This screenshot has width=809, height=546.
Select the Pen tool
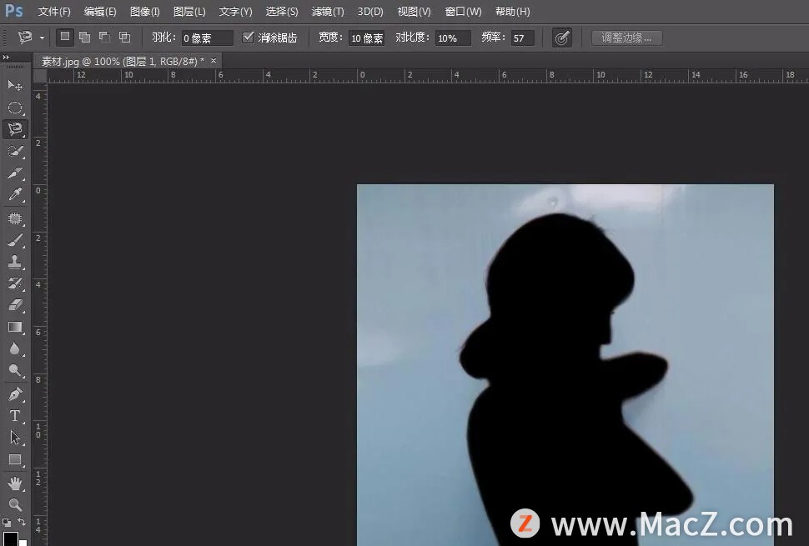coord(15,393)
